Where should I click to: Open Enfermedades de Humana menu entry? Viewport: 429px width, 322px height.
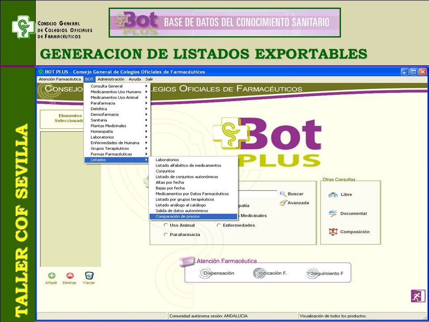point(117,143)
